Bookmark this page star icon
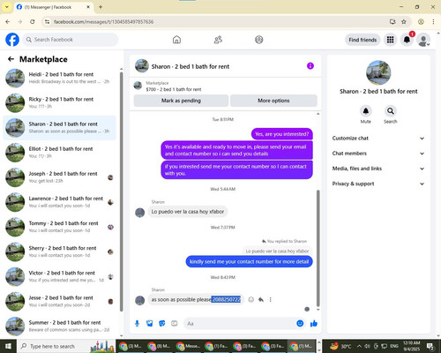This screenshot has height=353, width=441. tap(404, 22)
